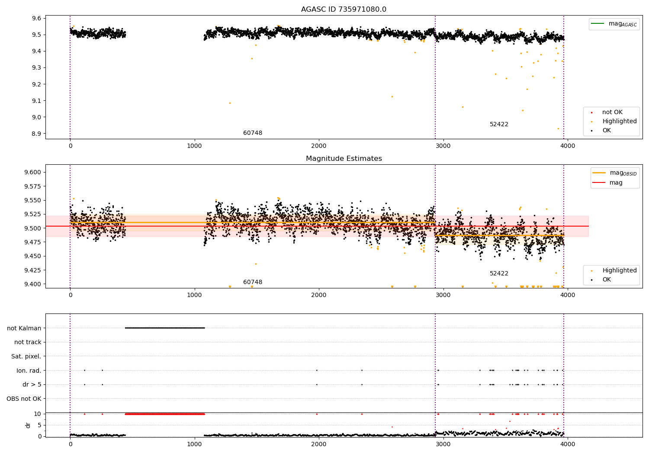Click the "not Kalman" row label

(24, 328)
